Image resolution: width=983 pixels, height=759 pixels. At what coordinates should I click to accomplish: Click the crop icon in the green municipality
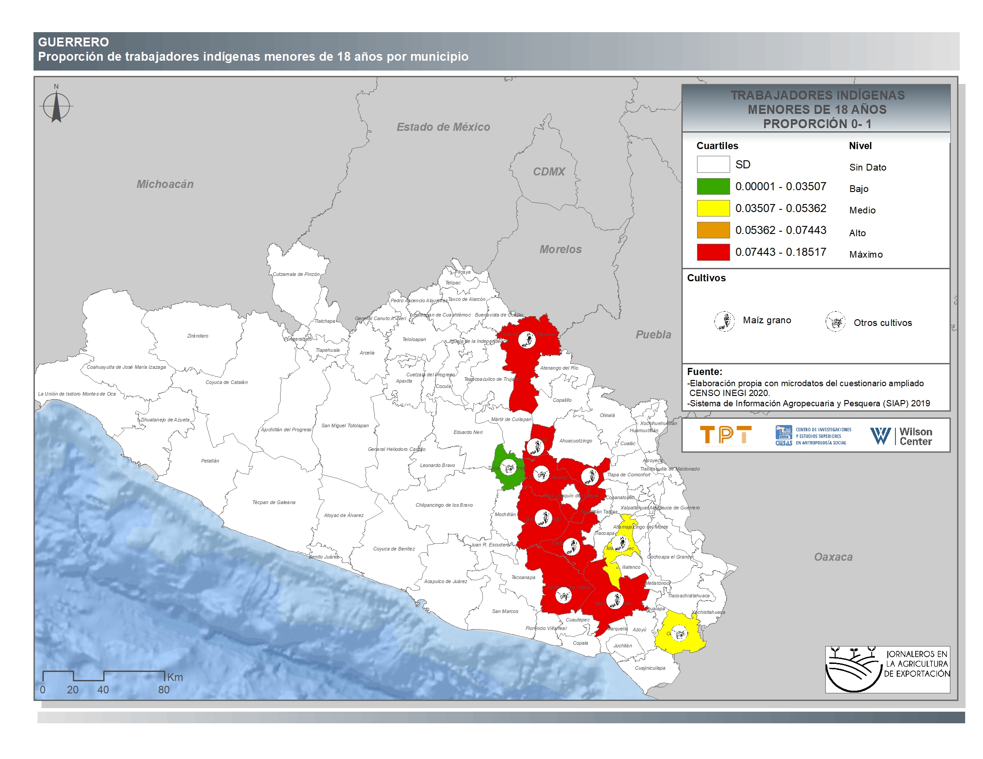509,468
